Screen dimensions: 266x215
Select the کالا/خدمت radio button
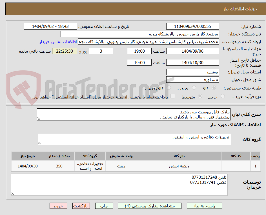coord(169,88)
